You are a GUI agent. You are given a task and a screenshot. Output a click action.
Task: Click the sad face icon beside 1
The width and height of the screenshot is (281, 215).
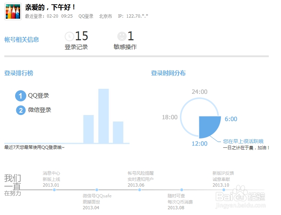click(x=122, y=36)
